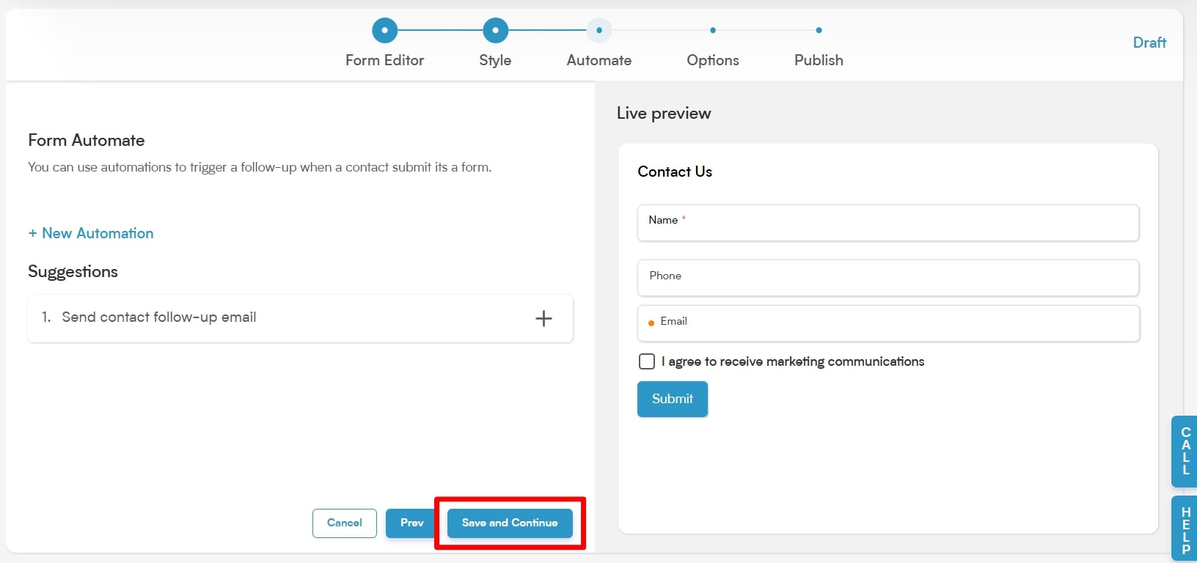Go to the Publish step label
The height and width of the screenshot is (563, 1197).
(819, 60)
